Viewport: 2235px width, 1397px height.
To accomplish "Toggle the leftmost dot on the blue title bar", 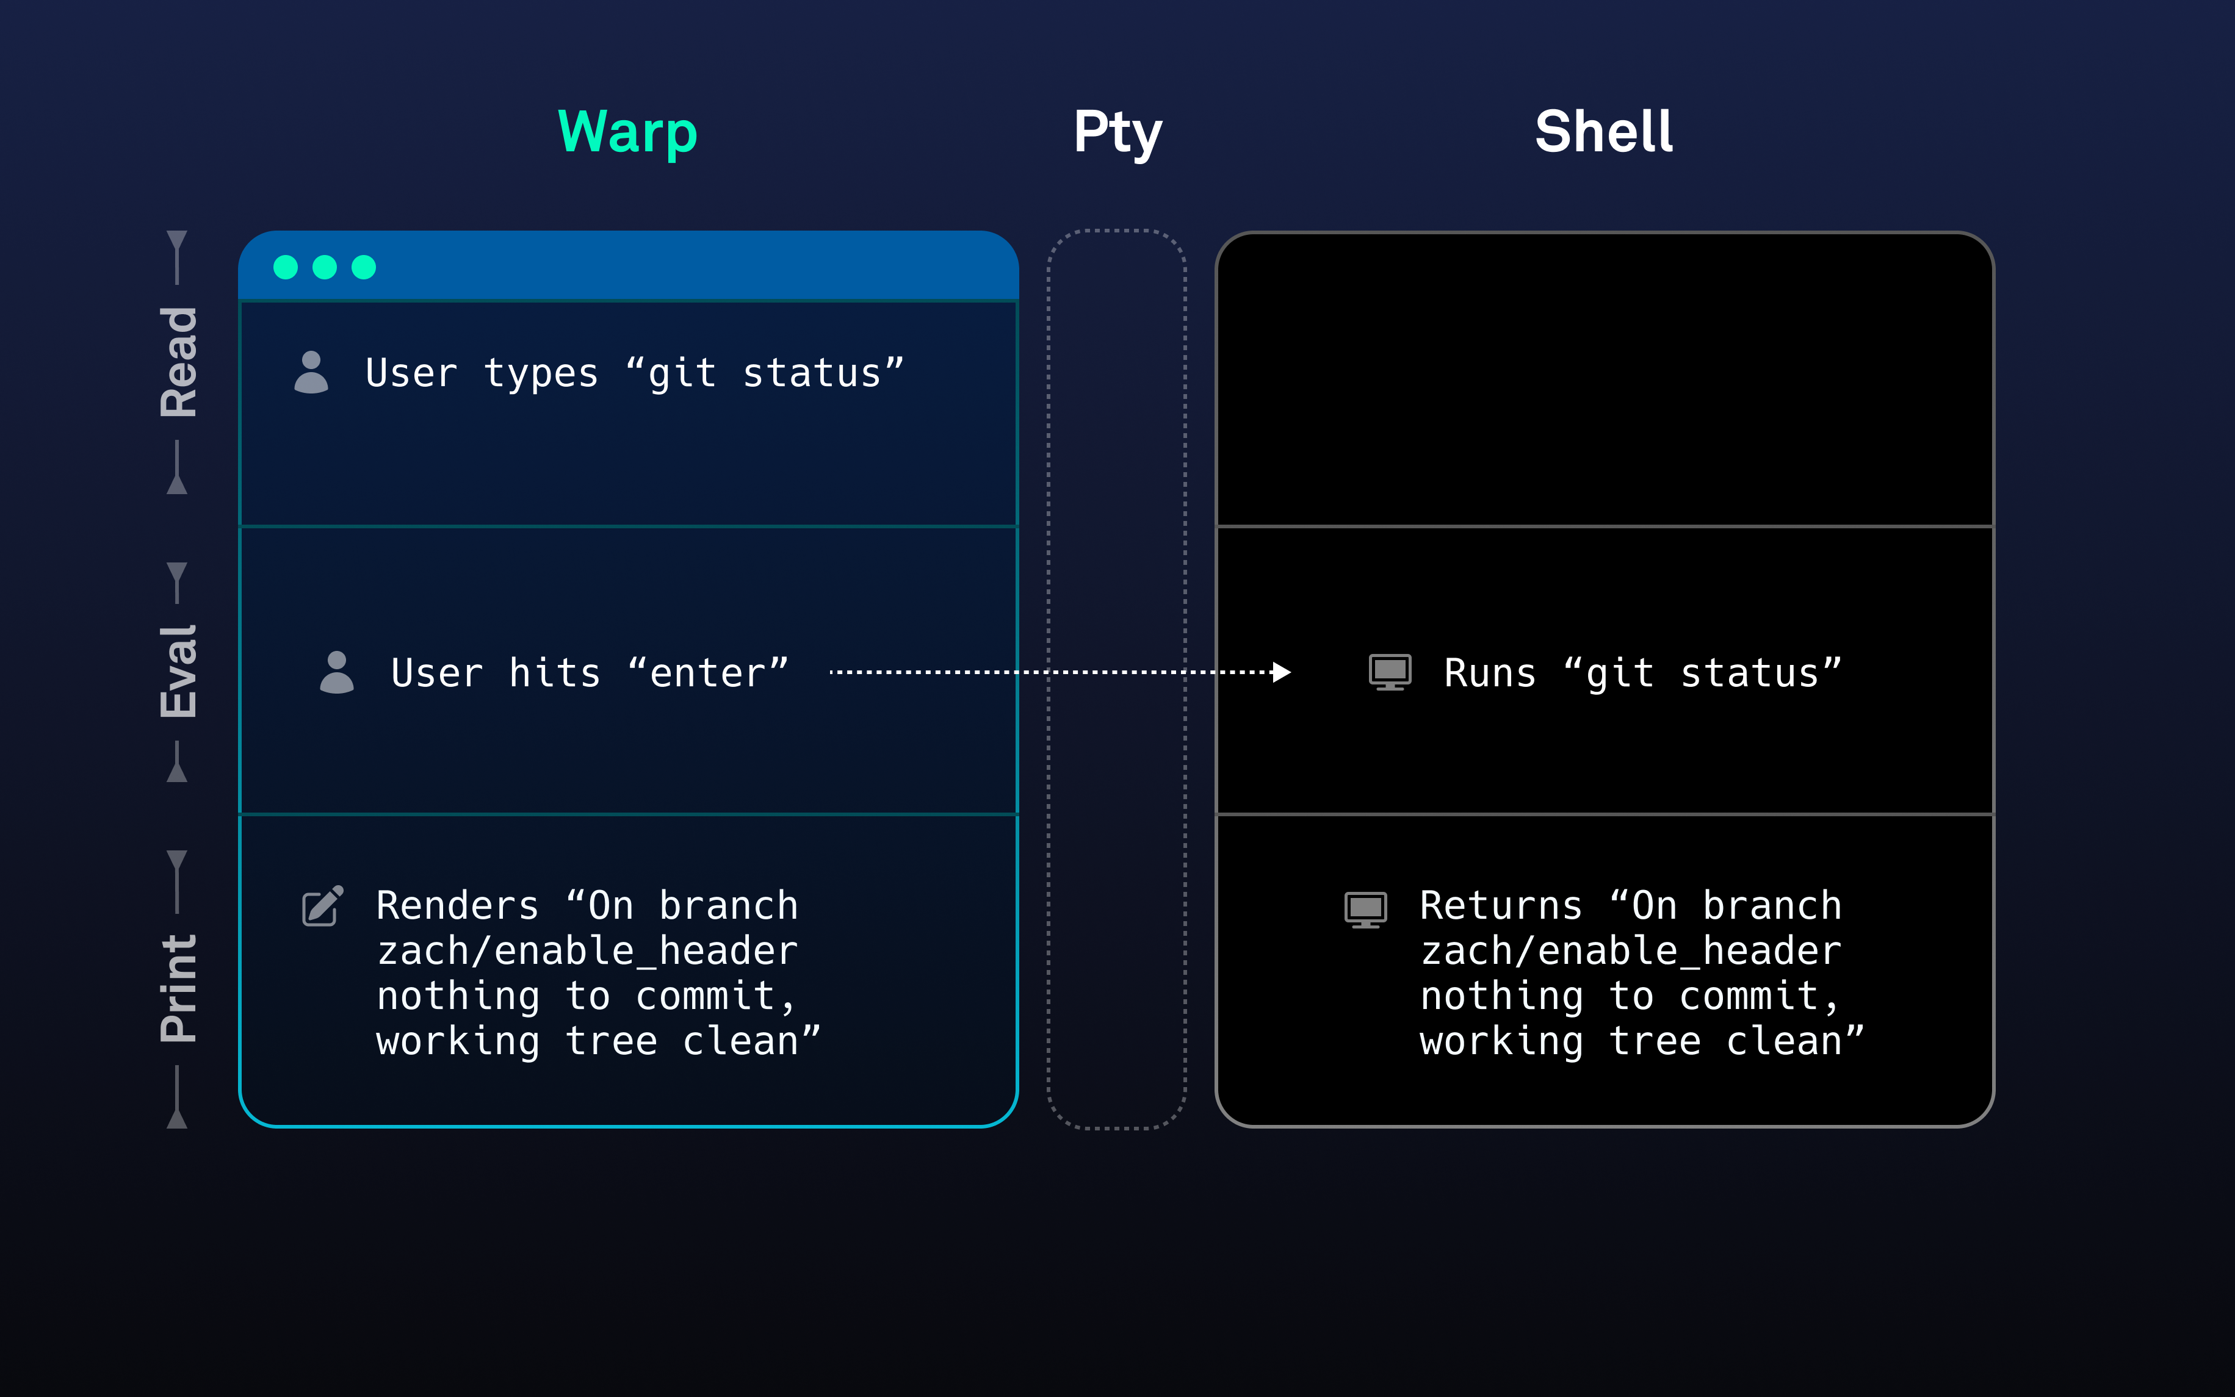I will (286, 267).
